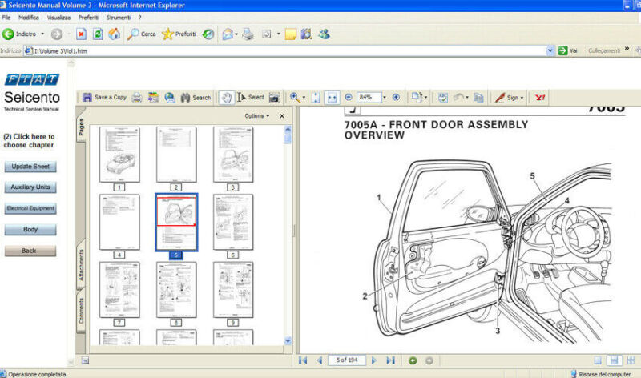Click the Fit Width page icon
This screenshot has height=378, width=641.
(332, 97)
